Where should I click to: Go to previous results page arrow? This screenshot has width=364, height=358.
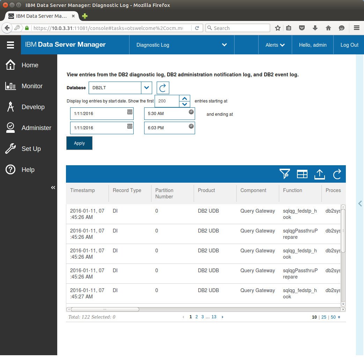point(183,317)
